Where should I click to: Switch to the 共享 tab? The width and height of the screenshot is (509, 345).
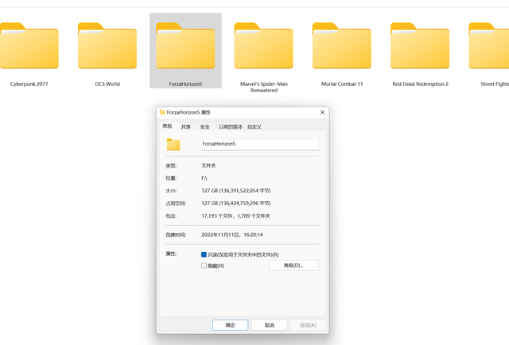coord(186,126)
